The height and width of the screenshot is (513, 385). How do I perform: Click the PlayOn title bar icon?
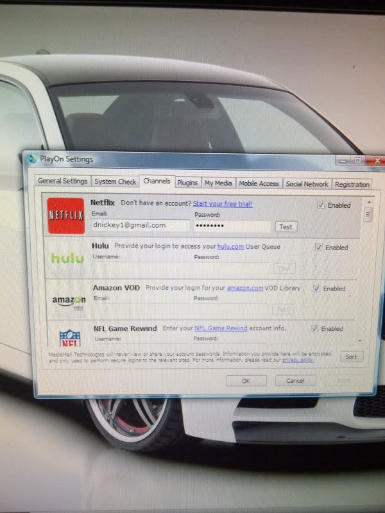32,158
